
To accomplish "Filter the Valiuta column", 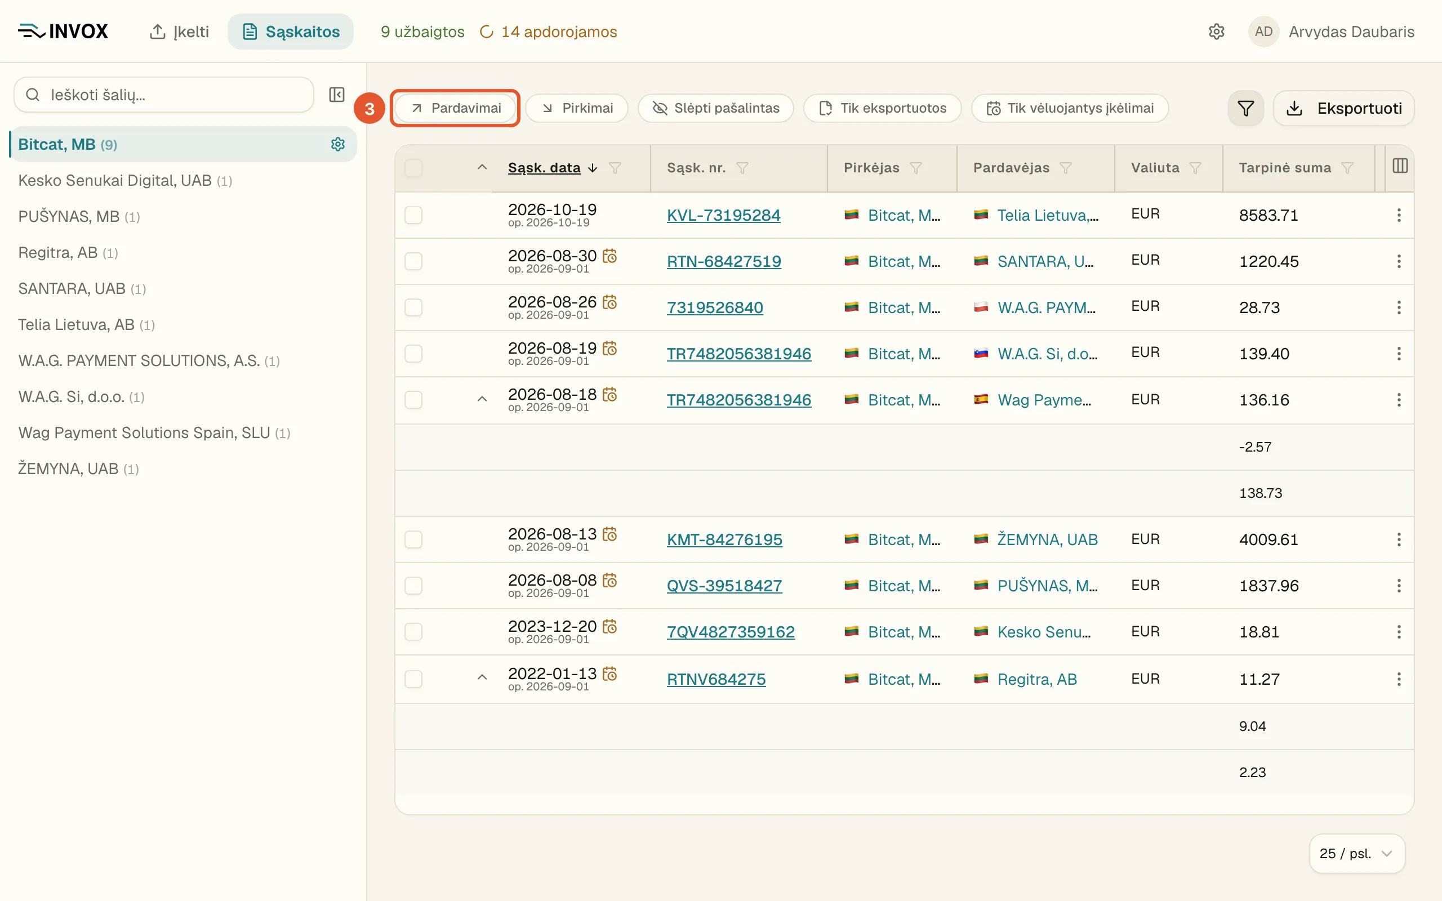I will (x=1195, y=168).
